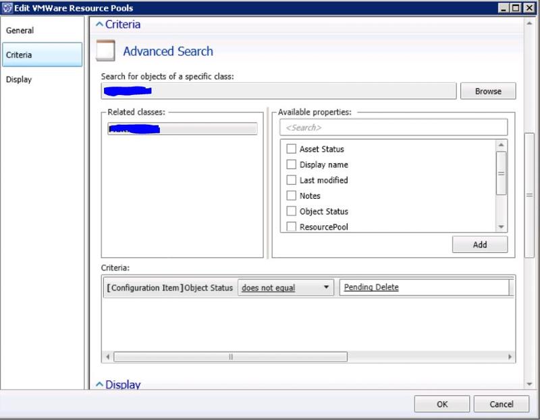Click the properties list scrollbar thumb
540x420 pixels.
(501, 173)
